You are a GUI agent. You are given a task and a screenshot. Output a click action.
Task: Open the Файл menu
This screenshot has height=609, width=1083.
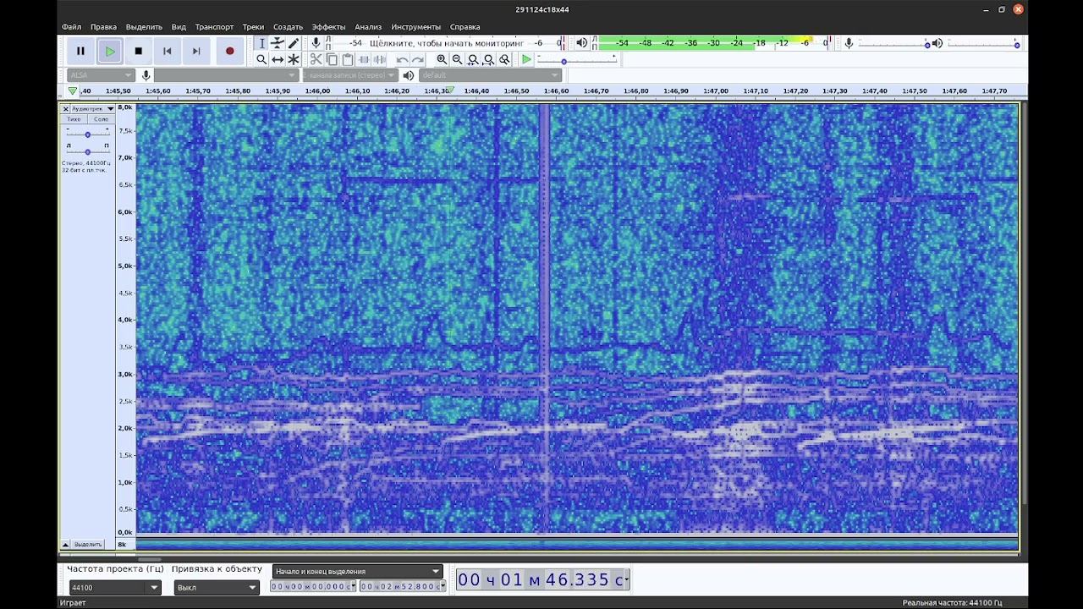(72, 27)
